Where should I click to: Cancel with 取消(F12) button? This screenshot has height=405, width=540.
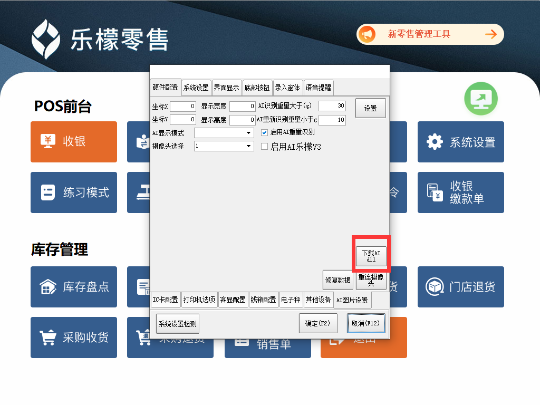coord(366,323)
